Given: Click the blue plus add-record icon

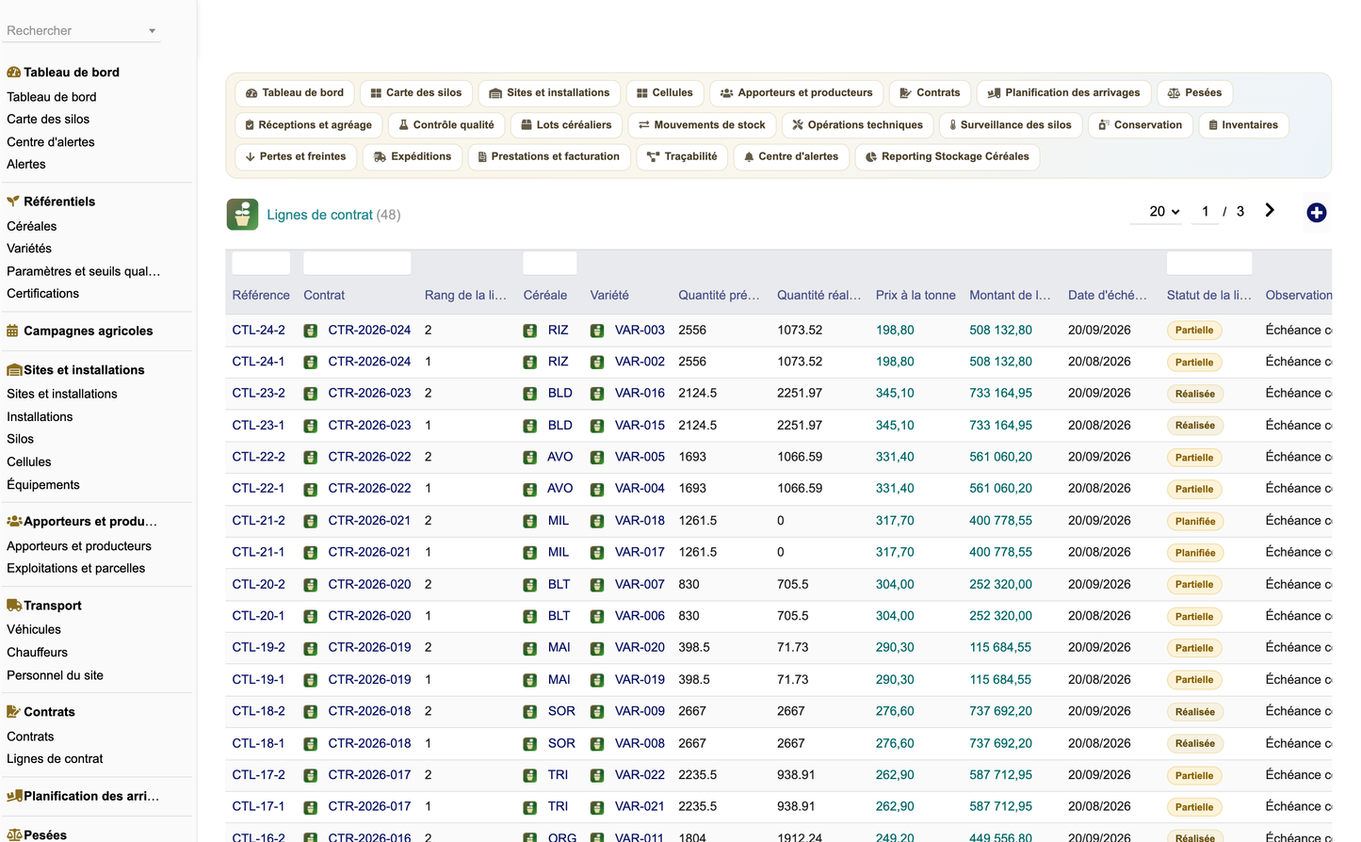Looking at the screenshot, I should tap(1317, 213).
